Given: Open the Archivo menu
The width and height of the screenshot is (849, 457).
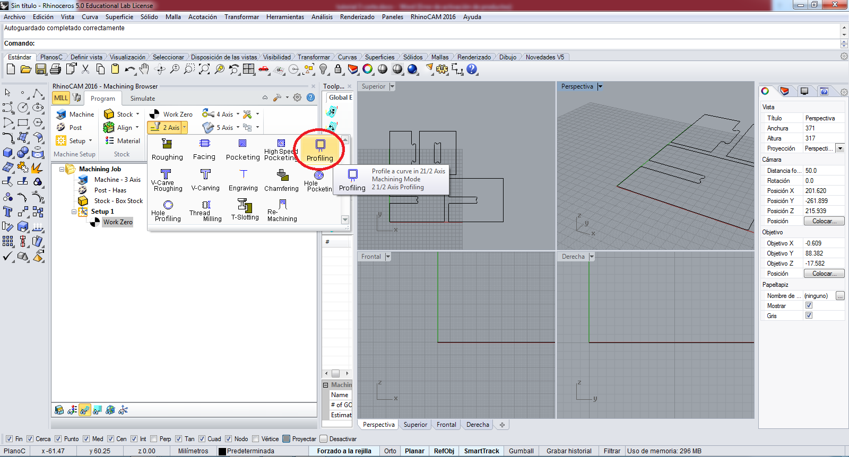Looking at the screenshot, I should click(x=15, y=17).
